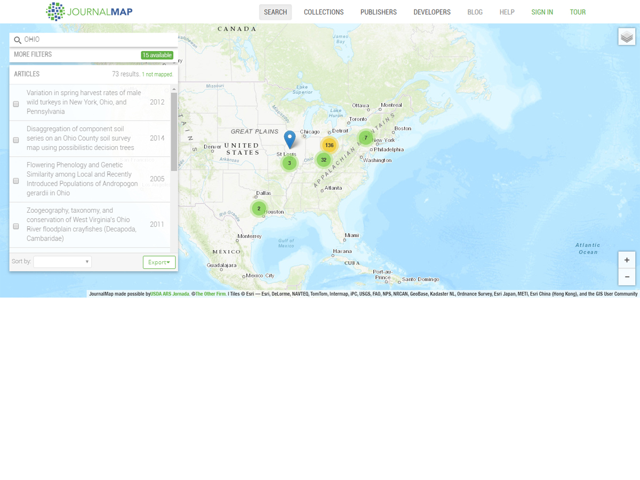
Task: Open the Publishers menu item
Action: [x=378, y=12]
